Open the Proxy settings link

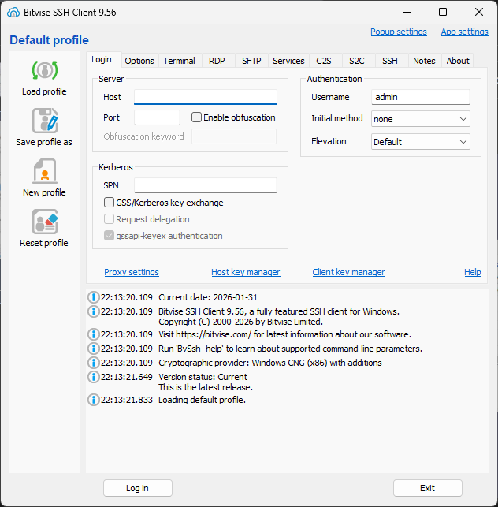point(132,272)
